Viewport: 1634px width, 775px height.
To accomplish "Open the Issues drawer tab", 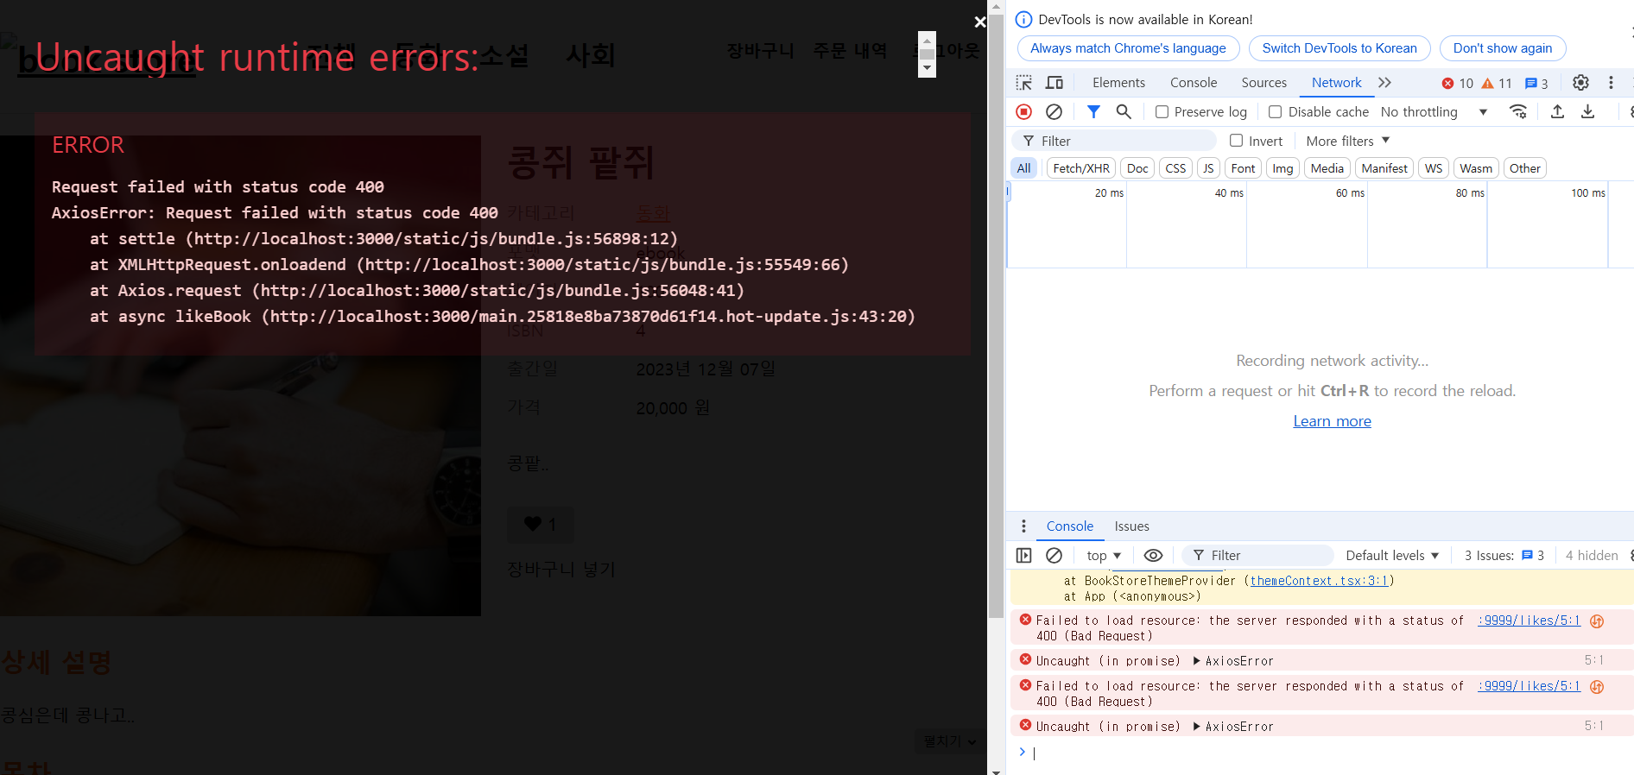I will [1131, 526].
